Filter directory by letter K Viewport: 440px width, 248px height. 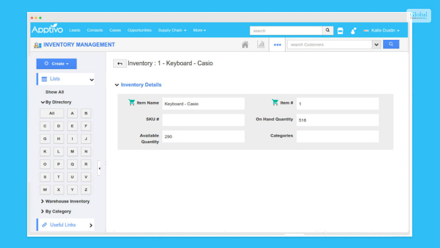45,151
